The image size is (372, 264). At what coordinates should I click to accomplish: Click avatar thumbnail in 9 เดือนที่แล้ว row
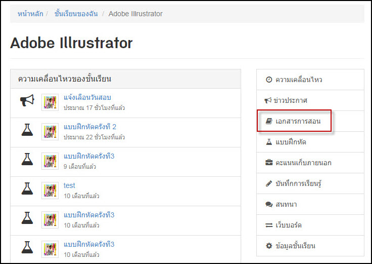(x=50, y=161)
